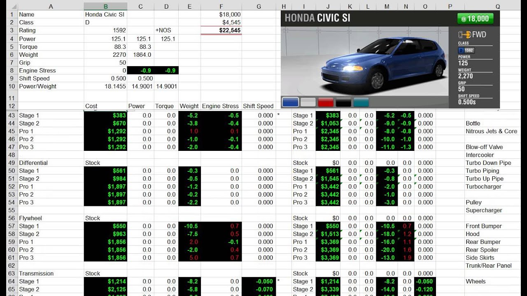Click the '1592' rating value cell
The image size is (527, 296).
[105, 30]
